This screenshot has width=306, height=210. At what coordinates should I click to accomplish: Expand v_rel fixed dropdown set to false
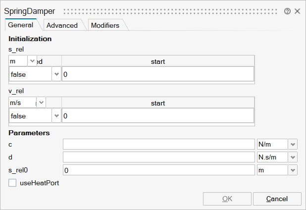click(x=56, y=116)
